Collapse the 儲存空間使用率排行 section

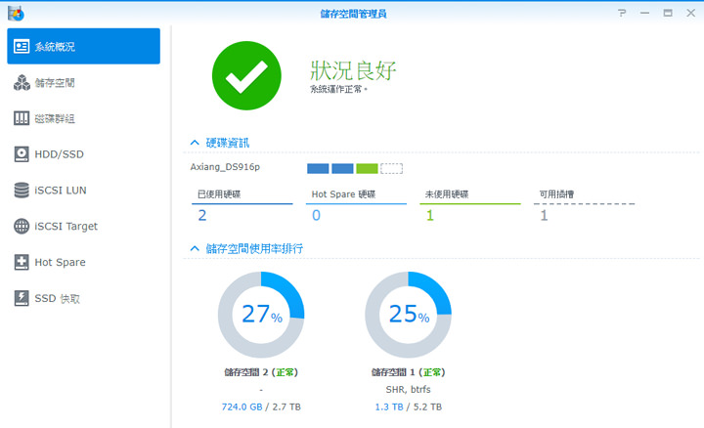coord(195,249)
